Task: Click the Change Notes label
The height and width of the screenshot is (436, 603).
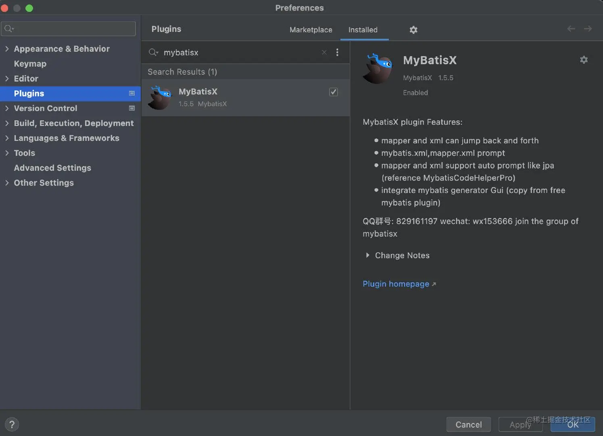Action: (x=402, y=255)
